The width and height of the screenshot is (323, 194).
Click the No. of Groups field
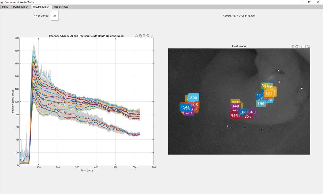coord(55,16)
